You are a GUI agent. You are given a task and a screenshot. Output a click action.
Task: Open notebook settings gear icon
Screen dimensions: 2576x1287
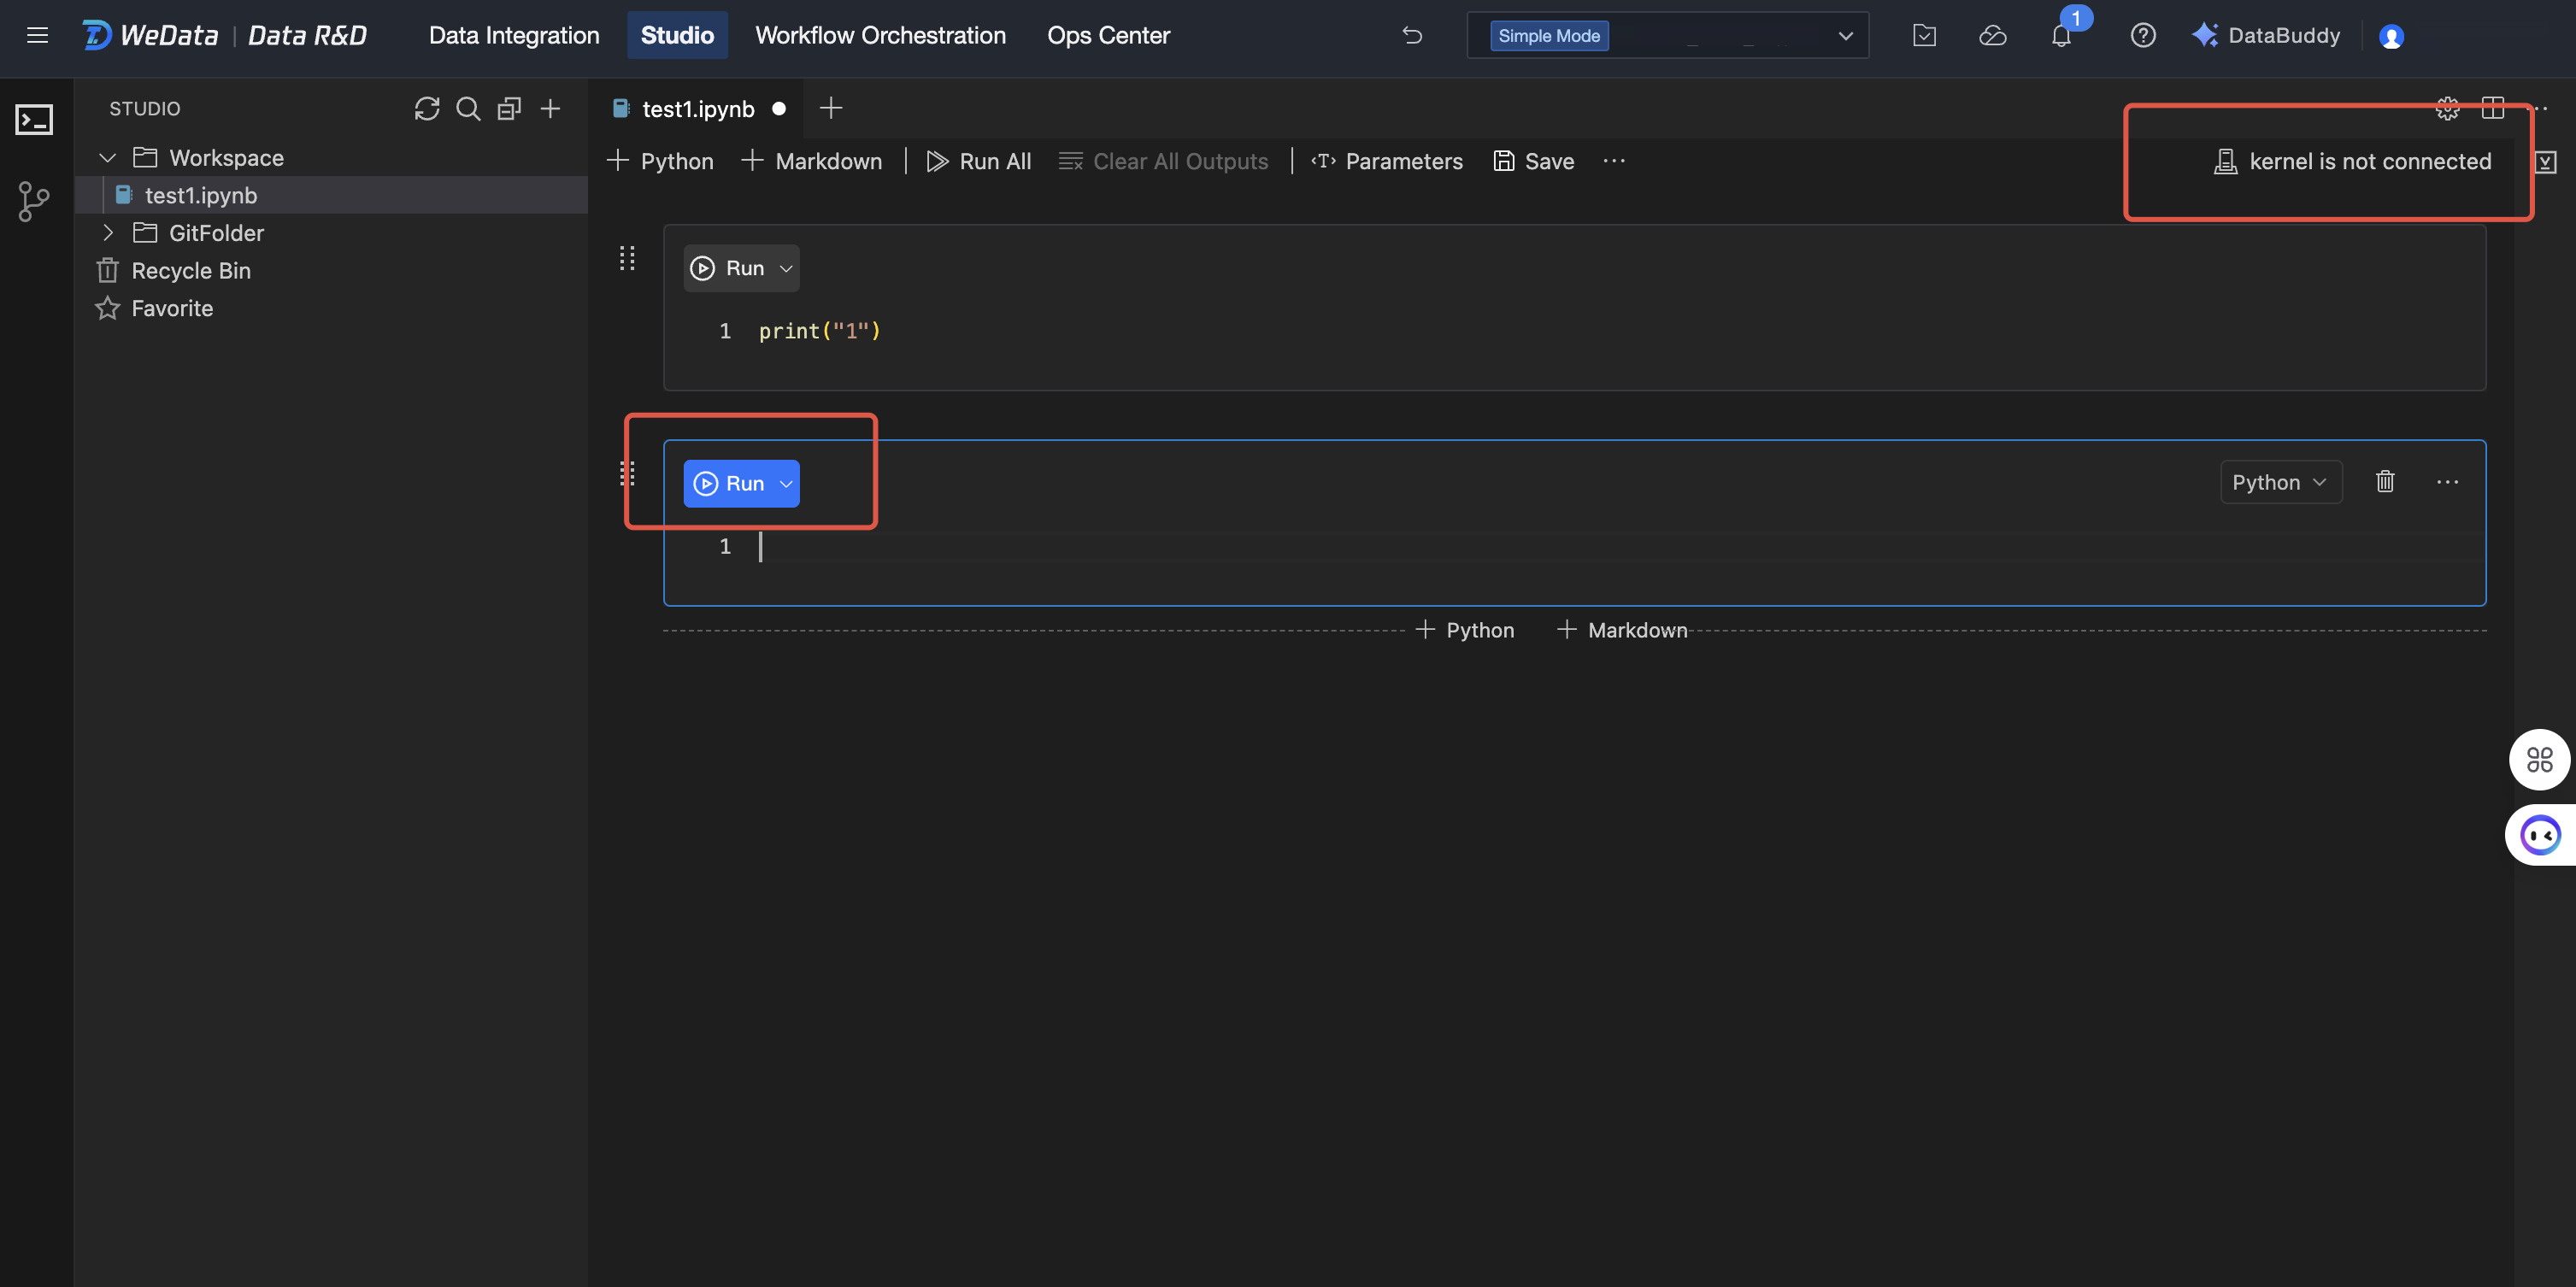[x=2447, y=108]
